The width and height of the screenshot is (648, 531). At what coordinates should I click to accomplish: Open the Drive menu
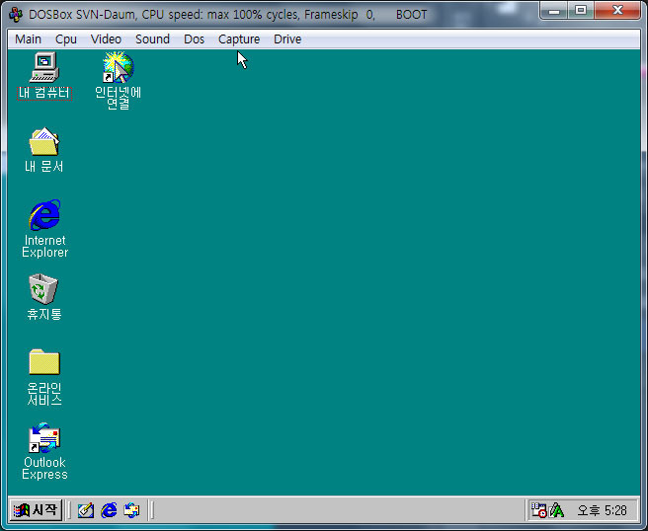[x=287, y=39]
